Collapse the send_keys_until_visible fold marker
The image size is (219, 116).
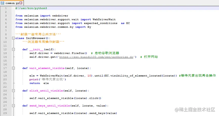pyautogui.click(x=13, y=105)
